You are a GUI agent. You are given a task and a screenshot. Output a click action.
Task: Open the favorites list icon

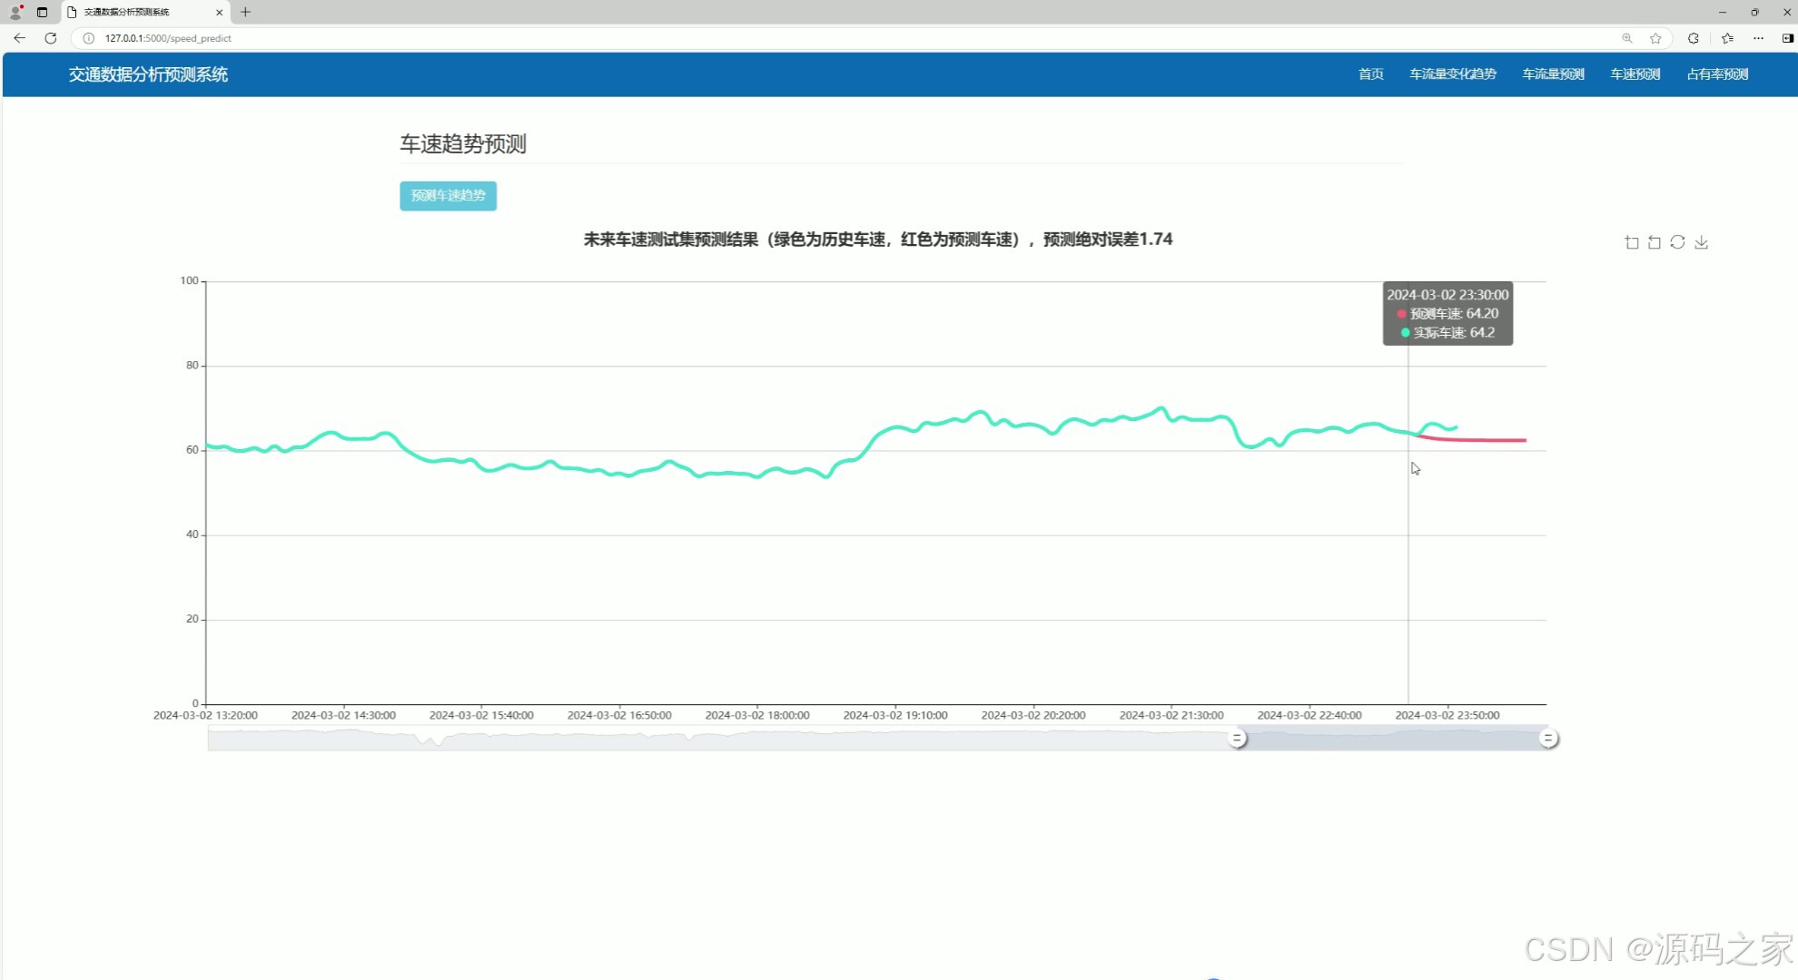(1727, 38)
